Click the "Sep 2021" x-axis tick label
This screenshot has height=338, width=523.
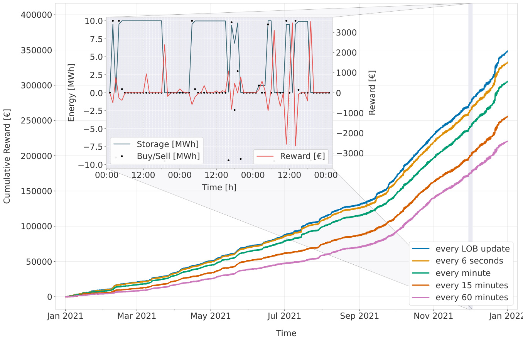(x=359, y=316)
